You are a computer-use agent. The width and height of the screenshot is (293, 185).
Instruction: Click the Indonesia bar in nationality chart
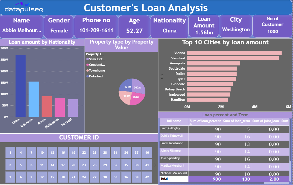tap(34, 99)
